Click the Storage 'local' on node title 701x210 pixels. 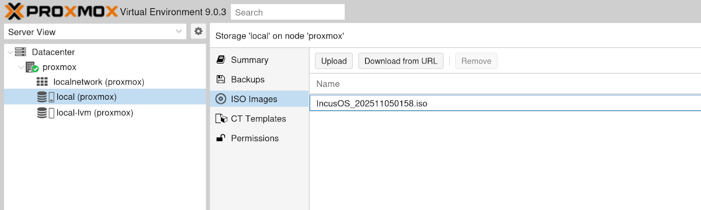tap(280, 36)
